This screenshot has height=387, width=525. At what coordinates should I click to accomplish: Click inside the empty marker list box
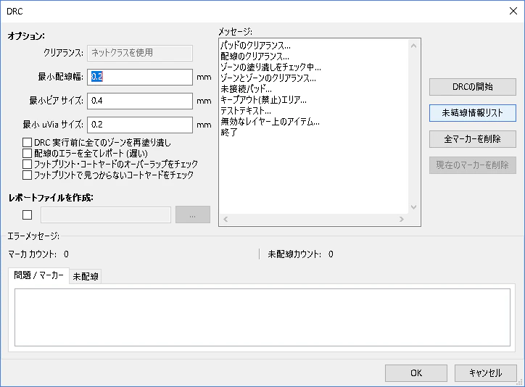pos(262,317)
